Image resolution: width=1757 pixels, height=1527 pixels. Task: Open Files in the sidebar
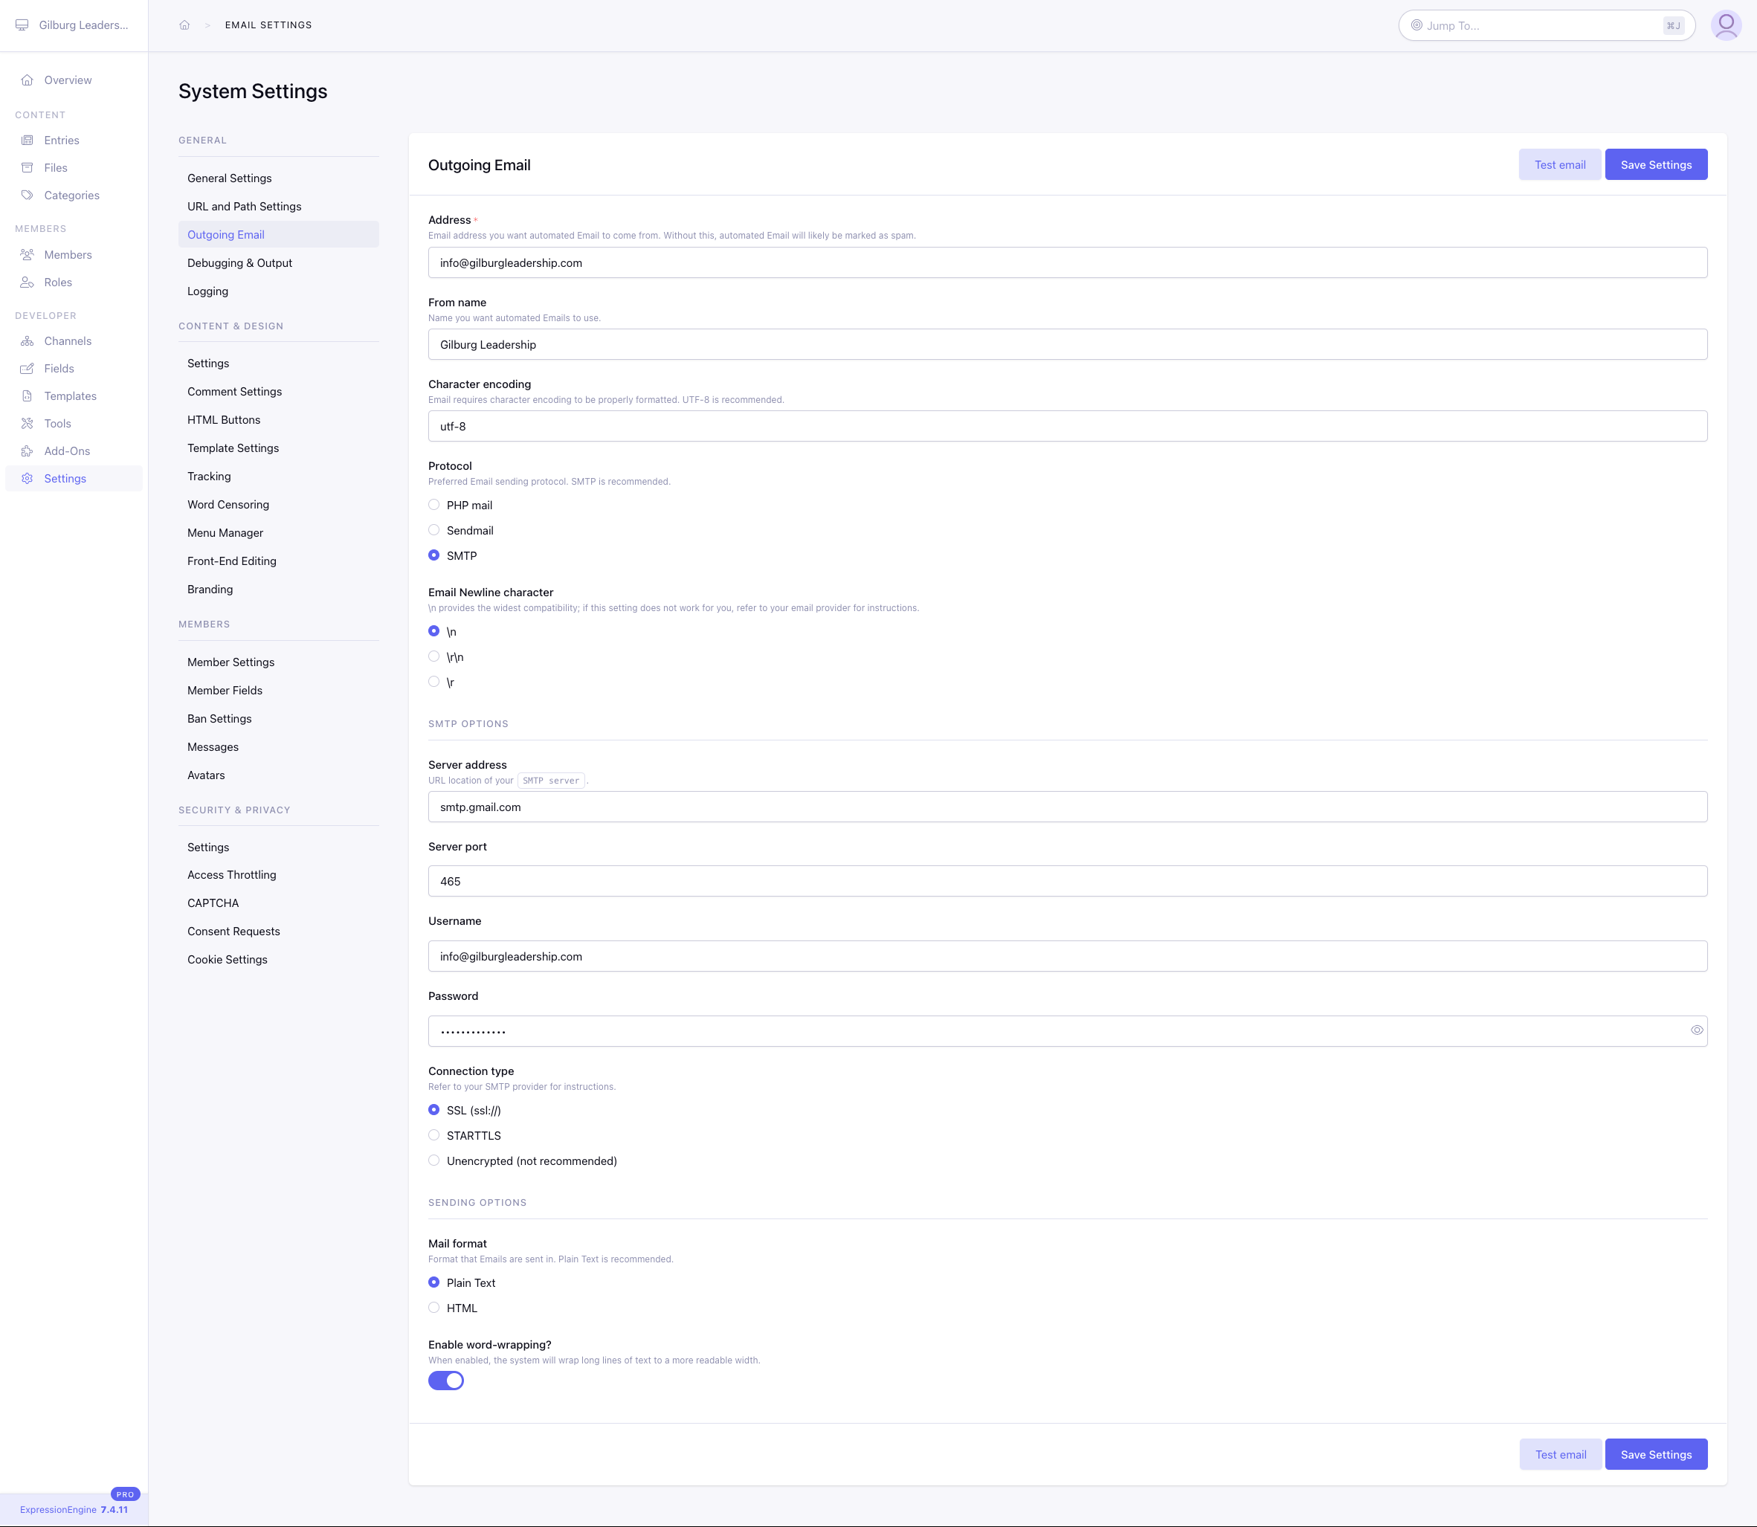click(55, 168)
